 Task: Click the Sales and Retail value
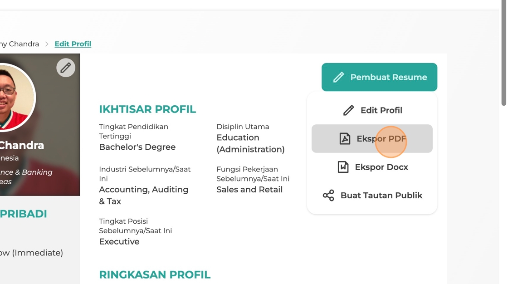(x=249, y=189)
